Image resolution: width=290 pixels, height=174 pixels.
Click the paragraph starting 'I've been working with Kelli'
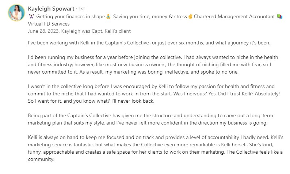149,43
